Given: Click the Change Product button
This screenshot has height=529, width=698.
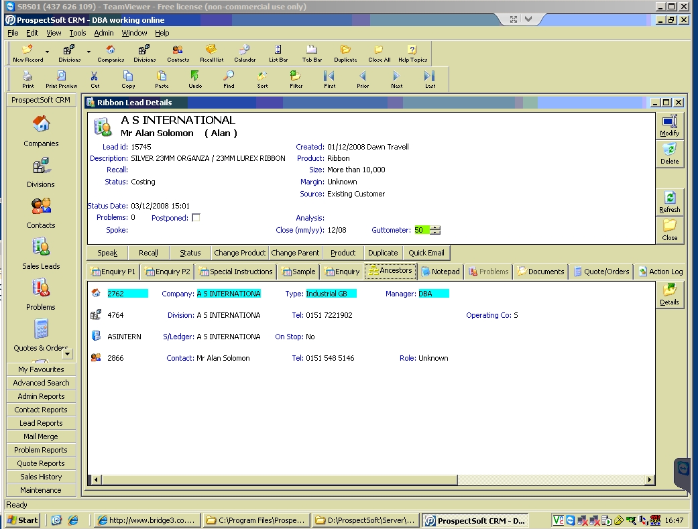Looking at the screenshot, I should (239, 253).
